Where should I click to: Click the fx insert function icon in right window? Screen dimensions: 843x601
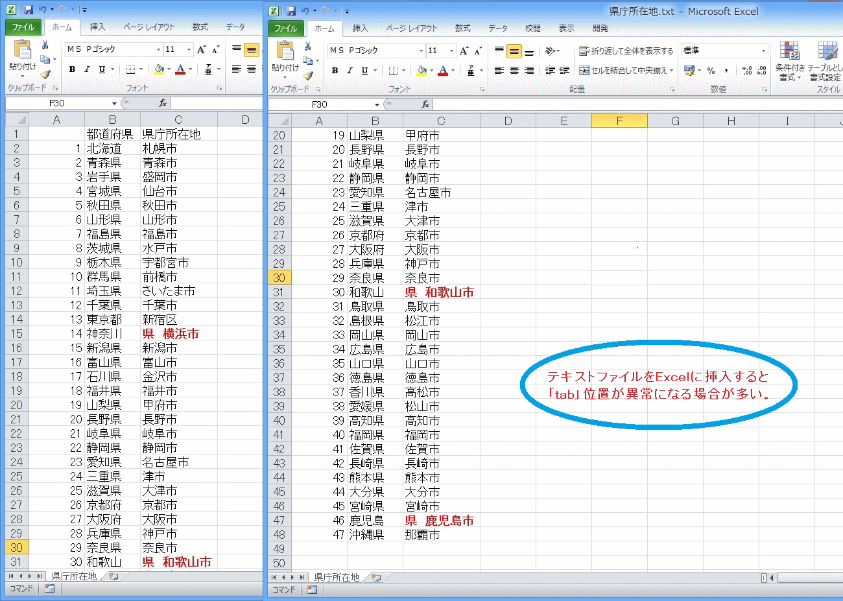tap(425, 104)
